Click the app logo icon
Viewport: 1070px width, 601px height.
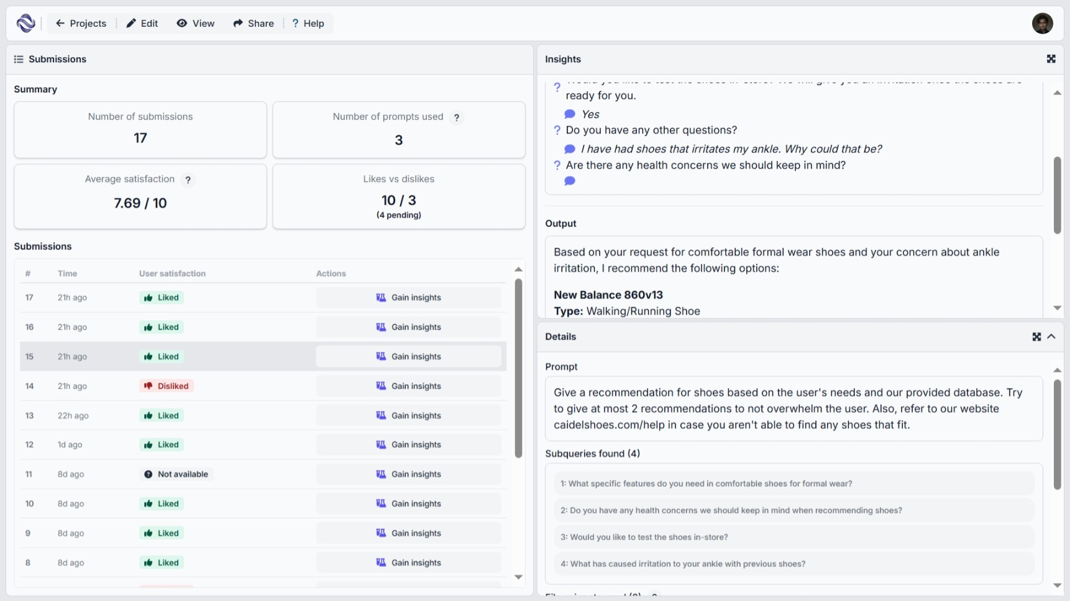[x=25, y=24]
